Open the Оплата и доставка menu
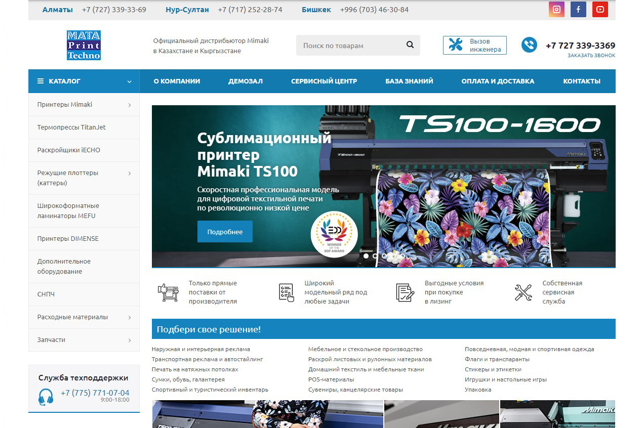643x428 pixels. (498, 81)
